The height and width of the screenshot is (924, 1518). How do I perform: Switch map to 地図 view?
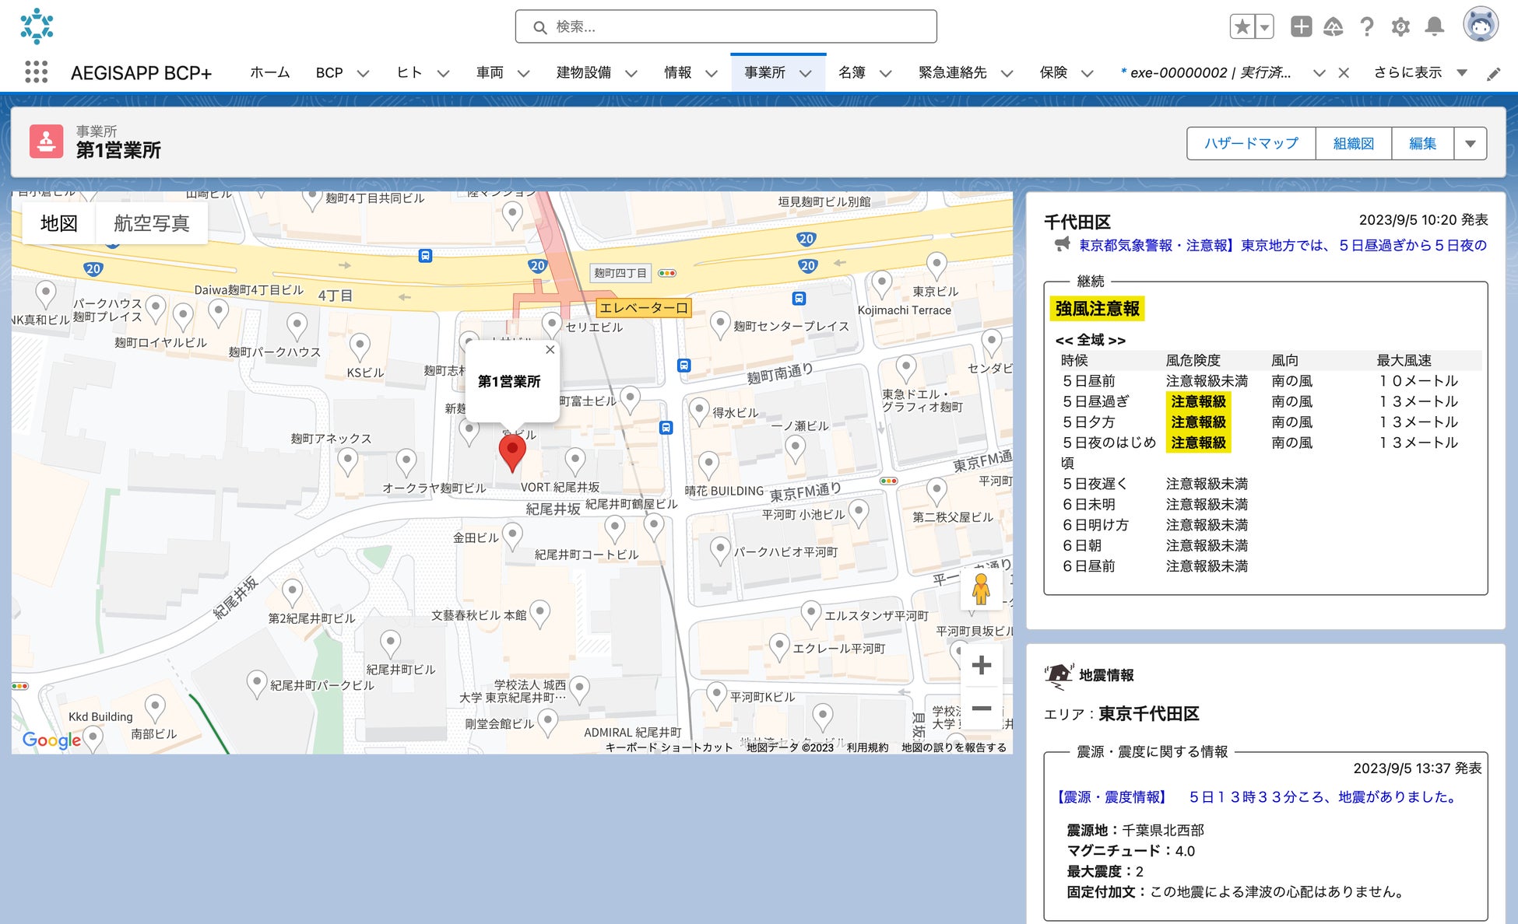pos(59,224)
